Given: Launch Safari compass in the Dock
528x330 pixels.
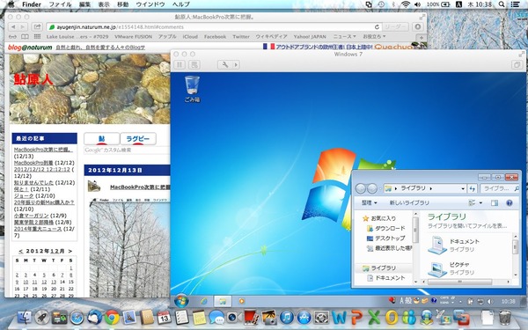Looking at the screenshot, I should coord(77,317).
